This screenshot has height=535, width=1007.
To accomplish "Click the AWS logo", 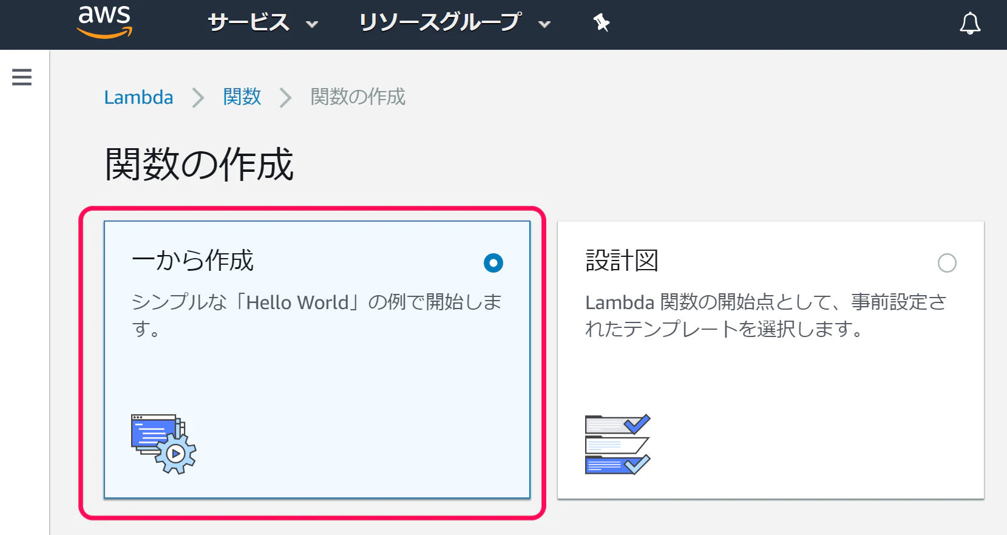I will pos(104,22).
